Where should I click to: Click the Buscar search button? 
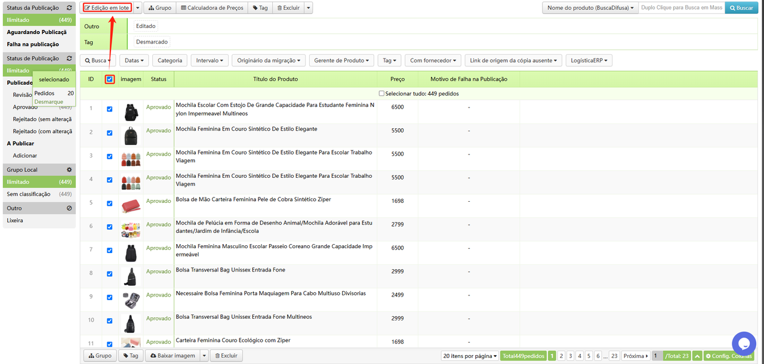741,8
